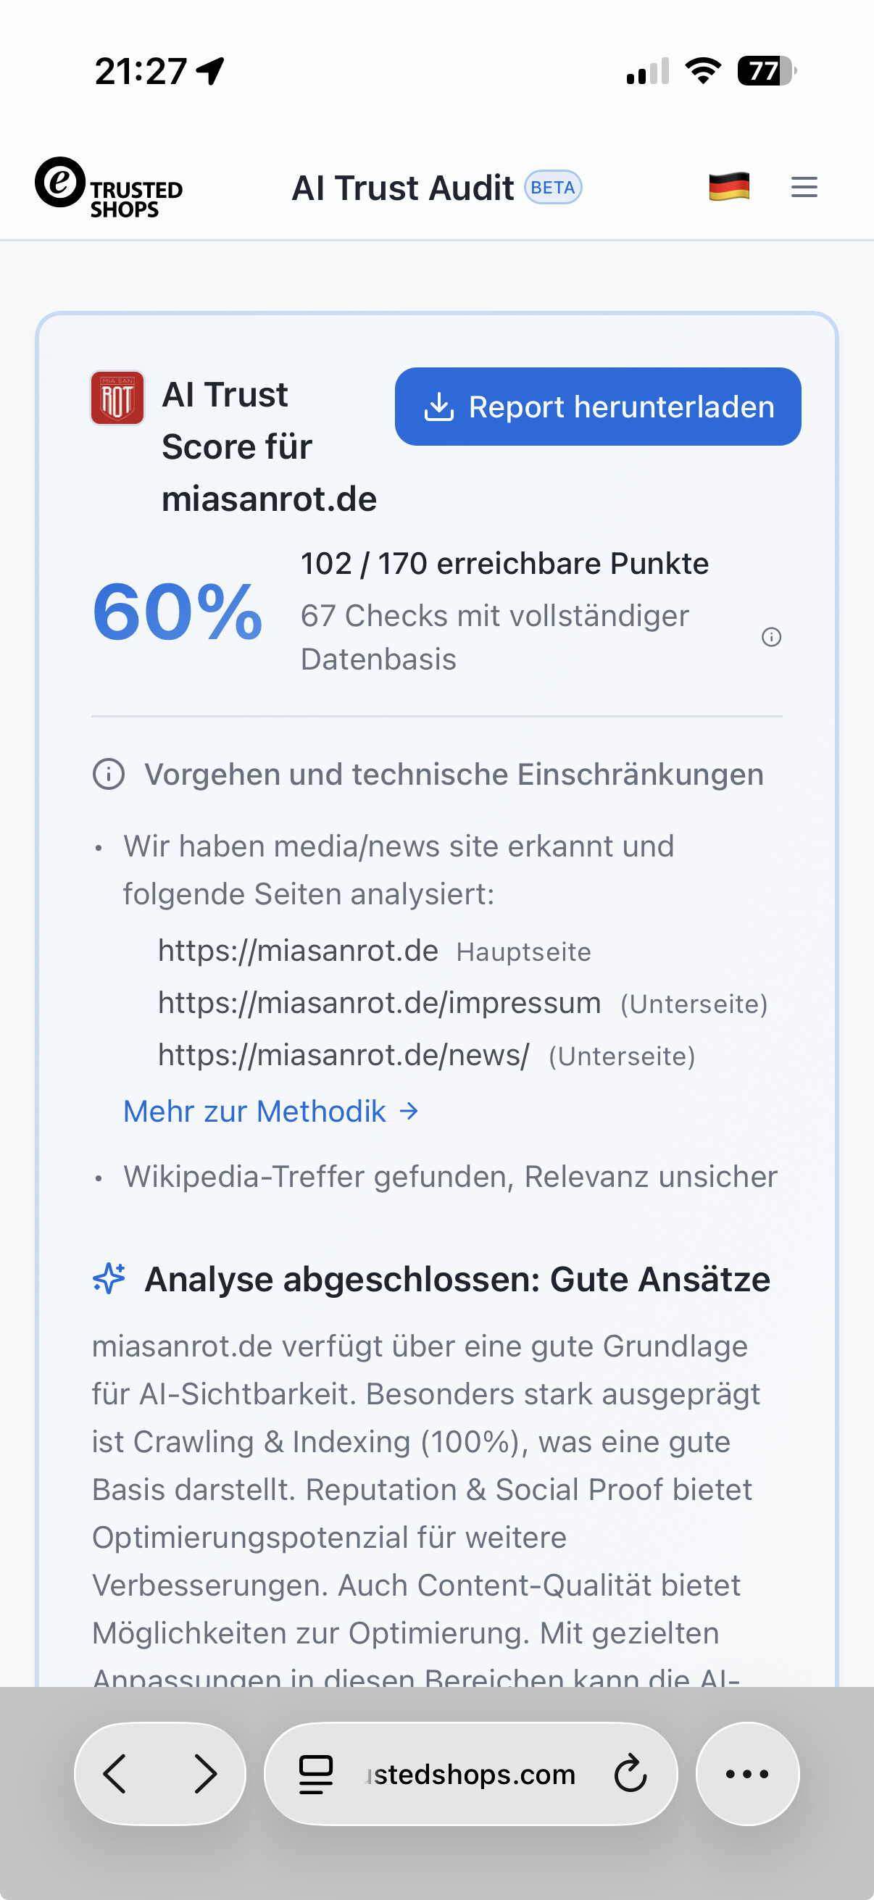Switch language via German flag icon

[729, 188]
